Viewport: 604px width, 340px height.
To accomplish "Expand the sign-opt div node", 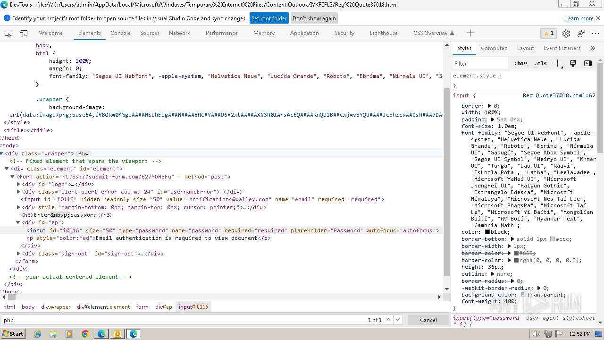I will [x=18, y=254].
